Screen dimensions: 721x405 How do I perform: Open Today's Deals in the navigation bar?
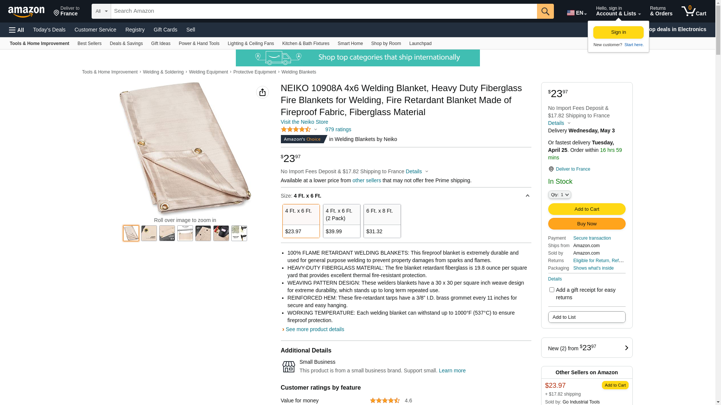click(x=49, y=30)
